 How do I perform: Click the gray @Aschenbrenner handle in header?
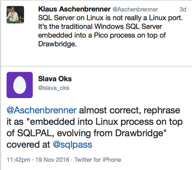tap(135, 10)
